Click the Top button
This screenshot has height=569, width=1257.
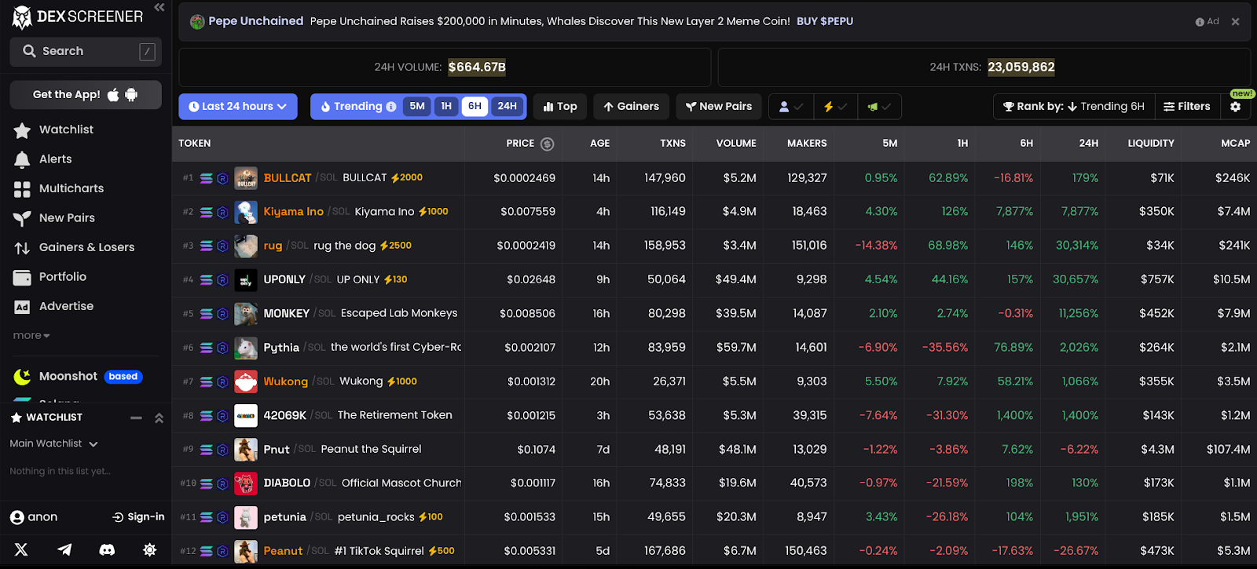click(560, 107)
